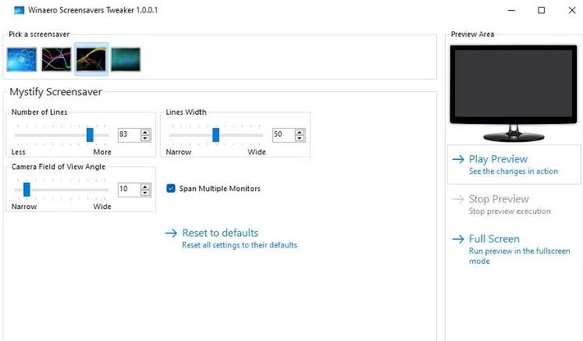Click the 'Mystify Screensaver' heading

click(55, 92)
